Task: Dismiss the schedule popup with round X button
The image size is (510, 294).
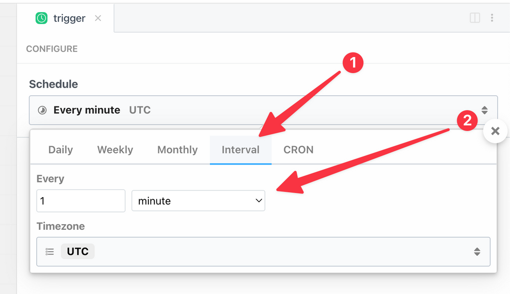Action: tap(495, 131)
